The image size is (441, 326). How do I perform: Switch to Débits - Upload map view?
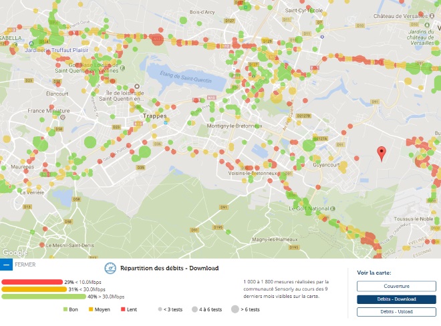(x=396, y=312)
